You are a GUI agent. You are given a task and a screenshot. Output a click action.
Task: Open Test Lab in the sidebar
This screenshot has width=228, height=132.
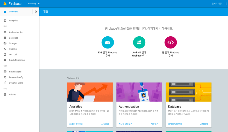coord(13,54)
